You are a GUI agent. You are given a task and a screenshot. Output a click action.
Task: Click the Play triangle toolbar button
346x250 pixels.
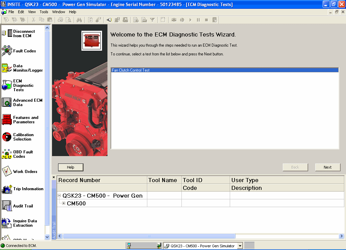coord(190,20)
